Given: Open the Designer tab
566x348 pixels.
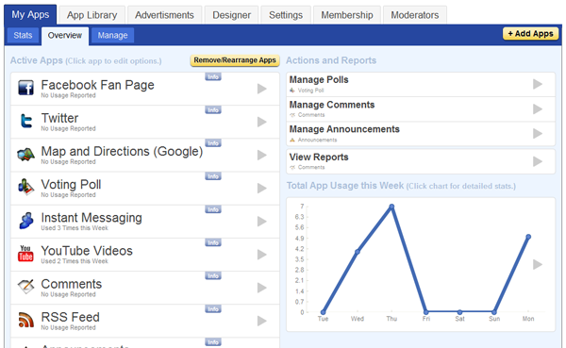Looking at the screenshot, I should pos(231,15).
